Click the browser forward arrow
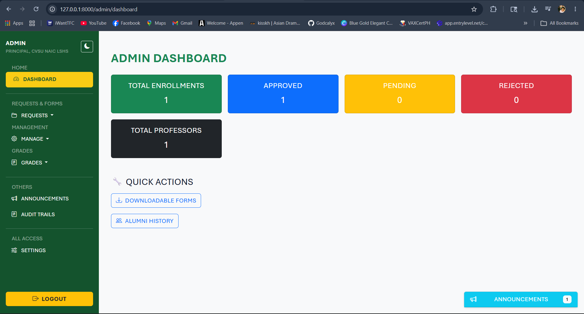This screenshot has width=584, height=314. 22,9
